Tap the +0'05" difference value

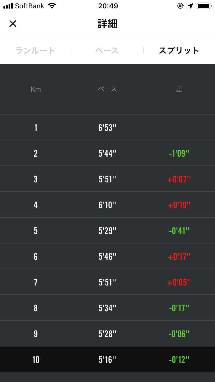(179, 282)
